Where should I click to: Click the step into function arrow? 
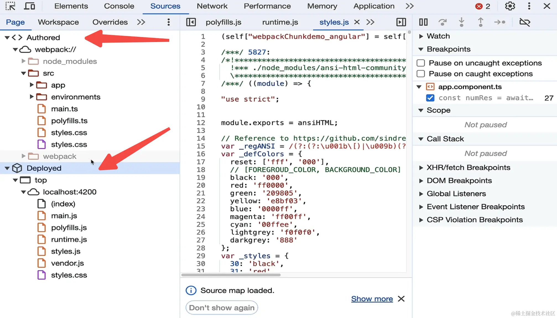[461, 22]
